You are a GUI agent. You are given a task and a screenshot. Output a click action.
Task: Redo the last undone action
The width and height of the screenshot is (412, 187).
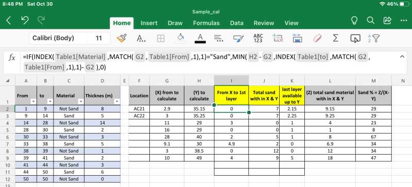(41, 21)
